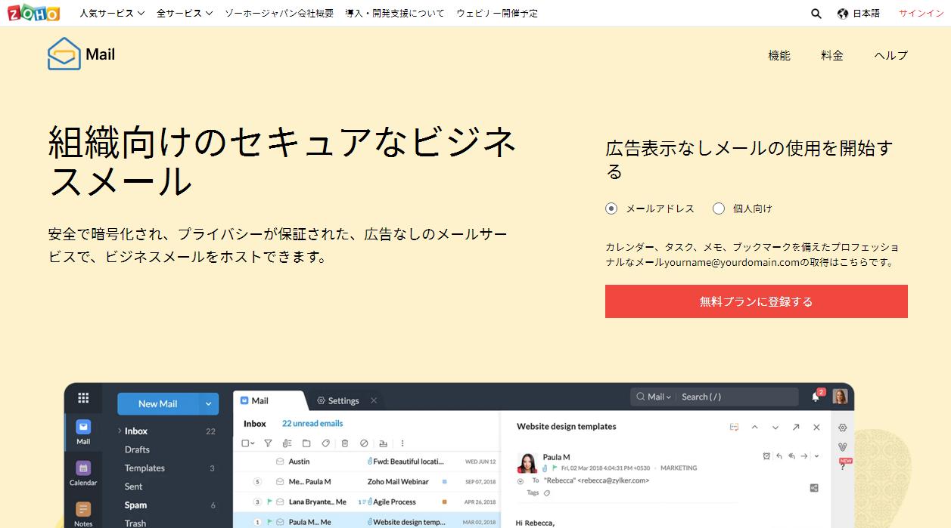
Task: Toggle the flag on the Lana Bryante email
Action: pos(269,502)
